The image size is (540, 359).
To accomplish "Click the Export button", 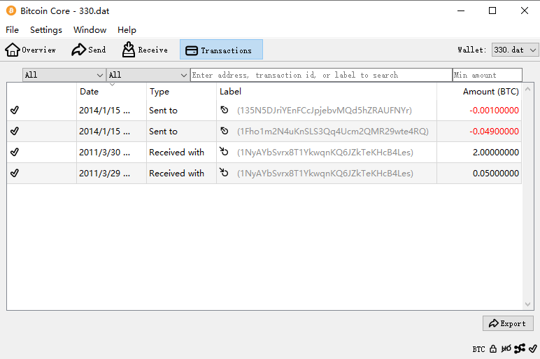I will [x=508, y=323].
